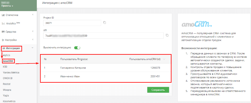
Task: Click the № column header
Action: pyautogui.click(x=45, y=59)
